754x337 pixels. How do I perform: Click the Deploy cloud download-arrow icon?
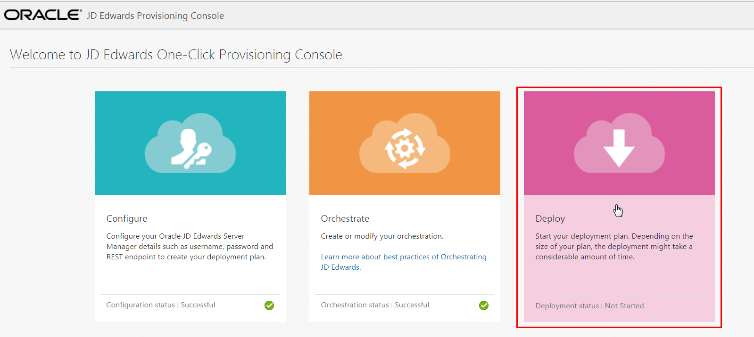pyautogui.click(x=619, y=143)
